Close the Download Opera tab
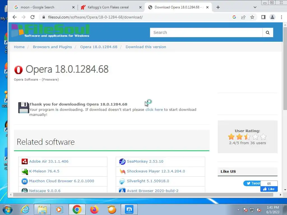 (207, 7)
